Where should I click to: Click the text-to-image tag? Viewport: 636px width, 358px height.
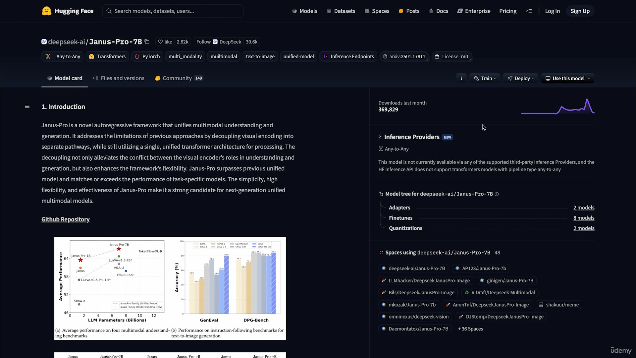(x=260, y=57)
